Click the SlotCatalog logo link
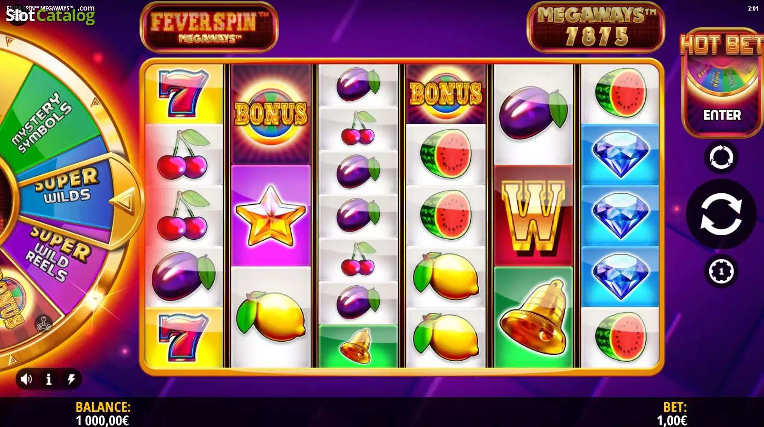This screenshot has height=427, width=764. pos(50,15)
